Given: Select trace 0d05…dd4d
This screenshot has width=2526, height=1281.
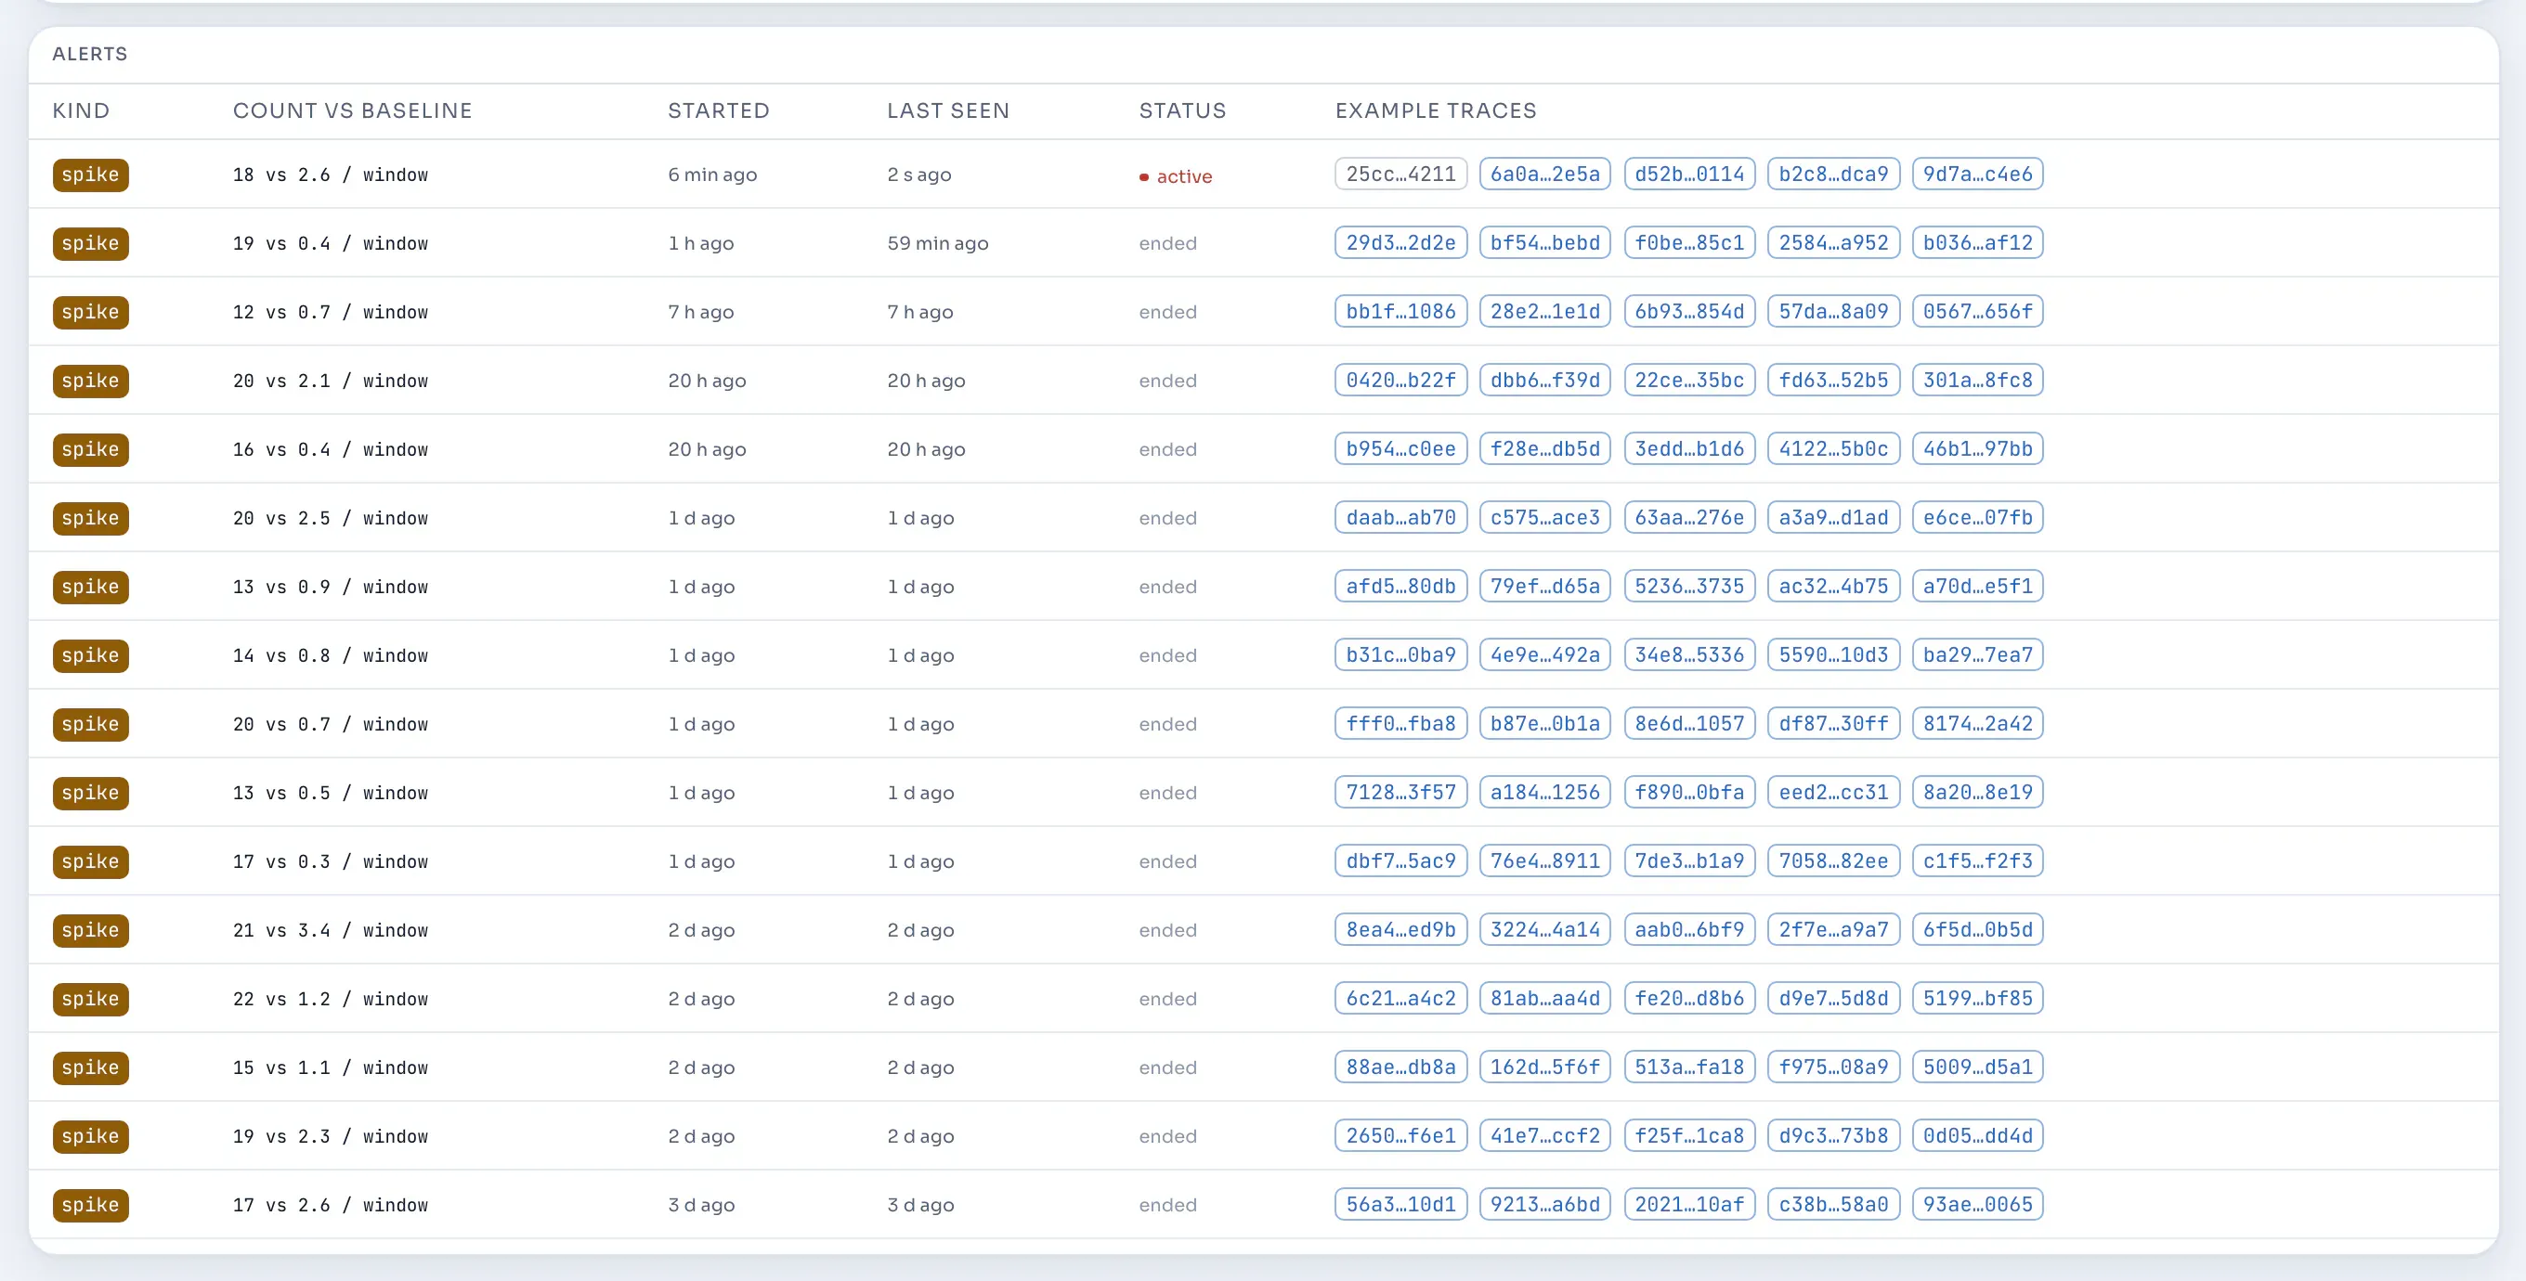Looking at the screenshot, I should point(1977,1135).
